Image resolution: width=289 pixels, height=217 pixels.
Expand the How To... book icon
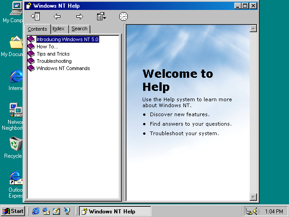coord(31,47)
